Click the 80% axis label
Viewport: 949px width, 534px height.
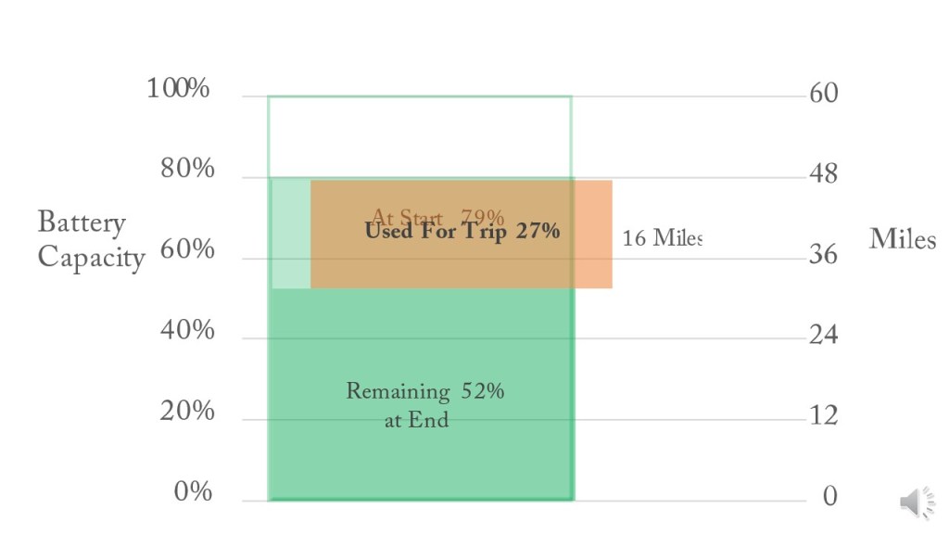[x=186, y=170]
